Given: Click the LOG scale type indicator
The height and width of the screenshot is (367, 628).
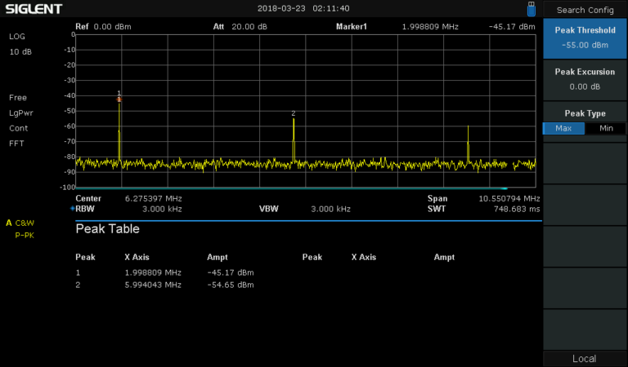Looking at the screenshot, I should point(17,38).
